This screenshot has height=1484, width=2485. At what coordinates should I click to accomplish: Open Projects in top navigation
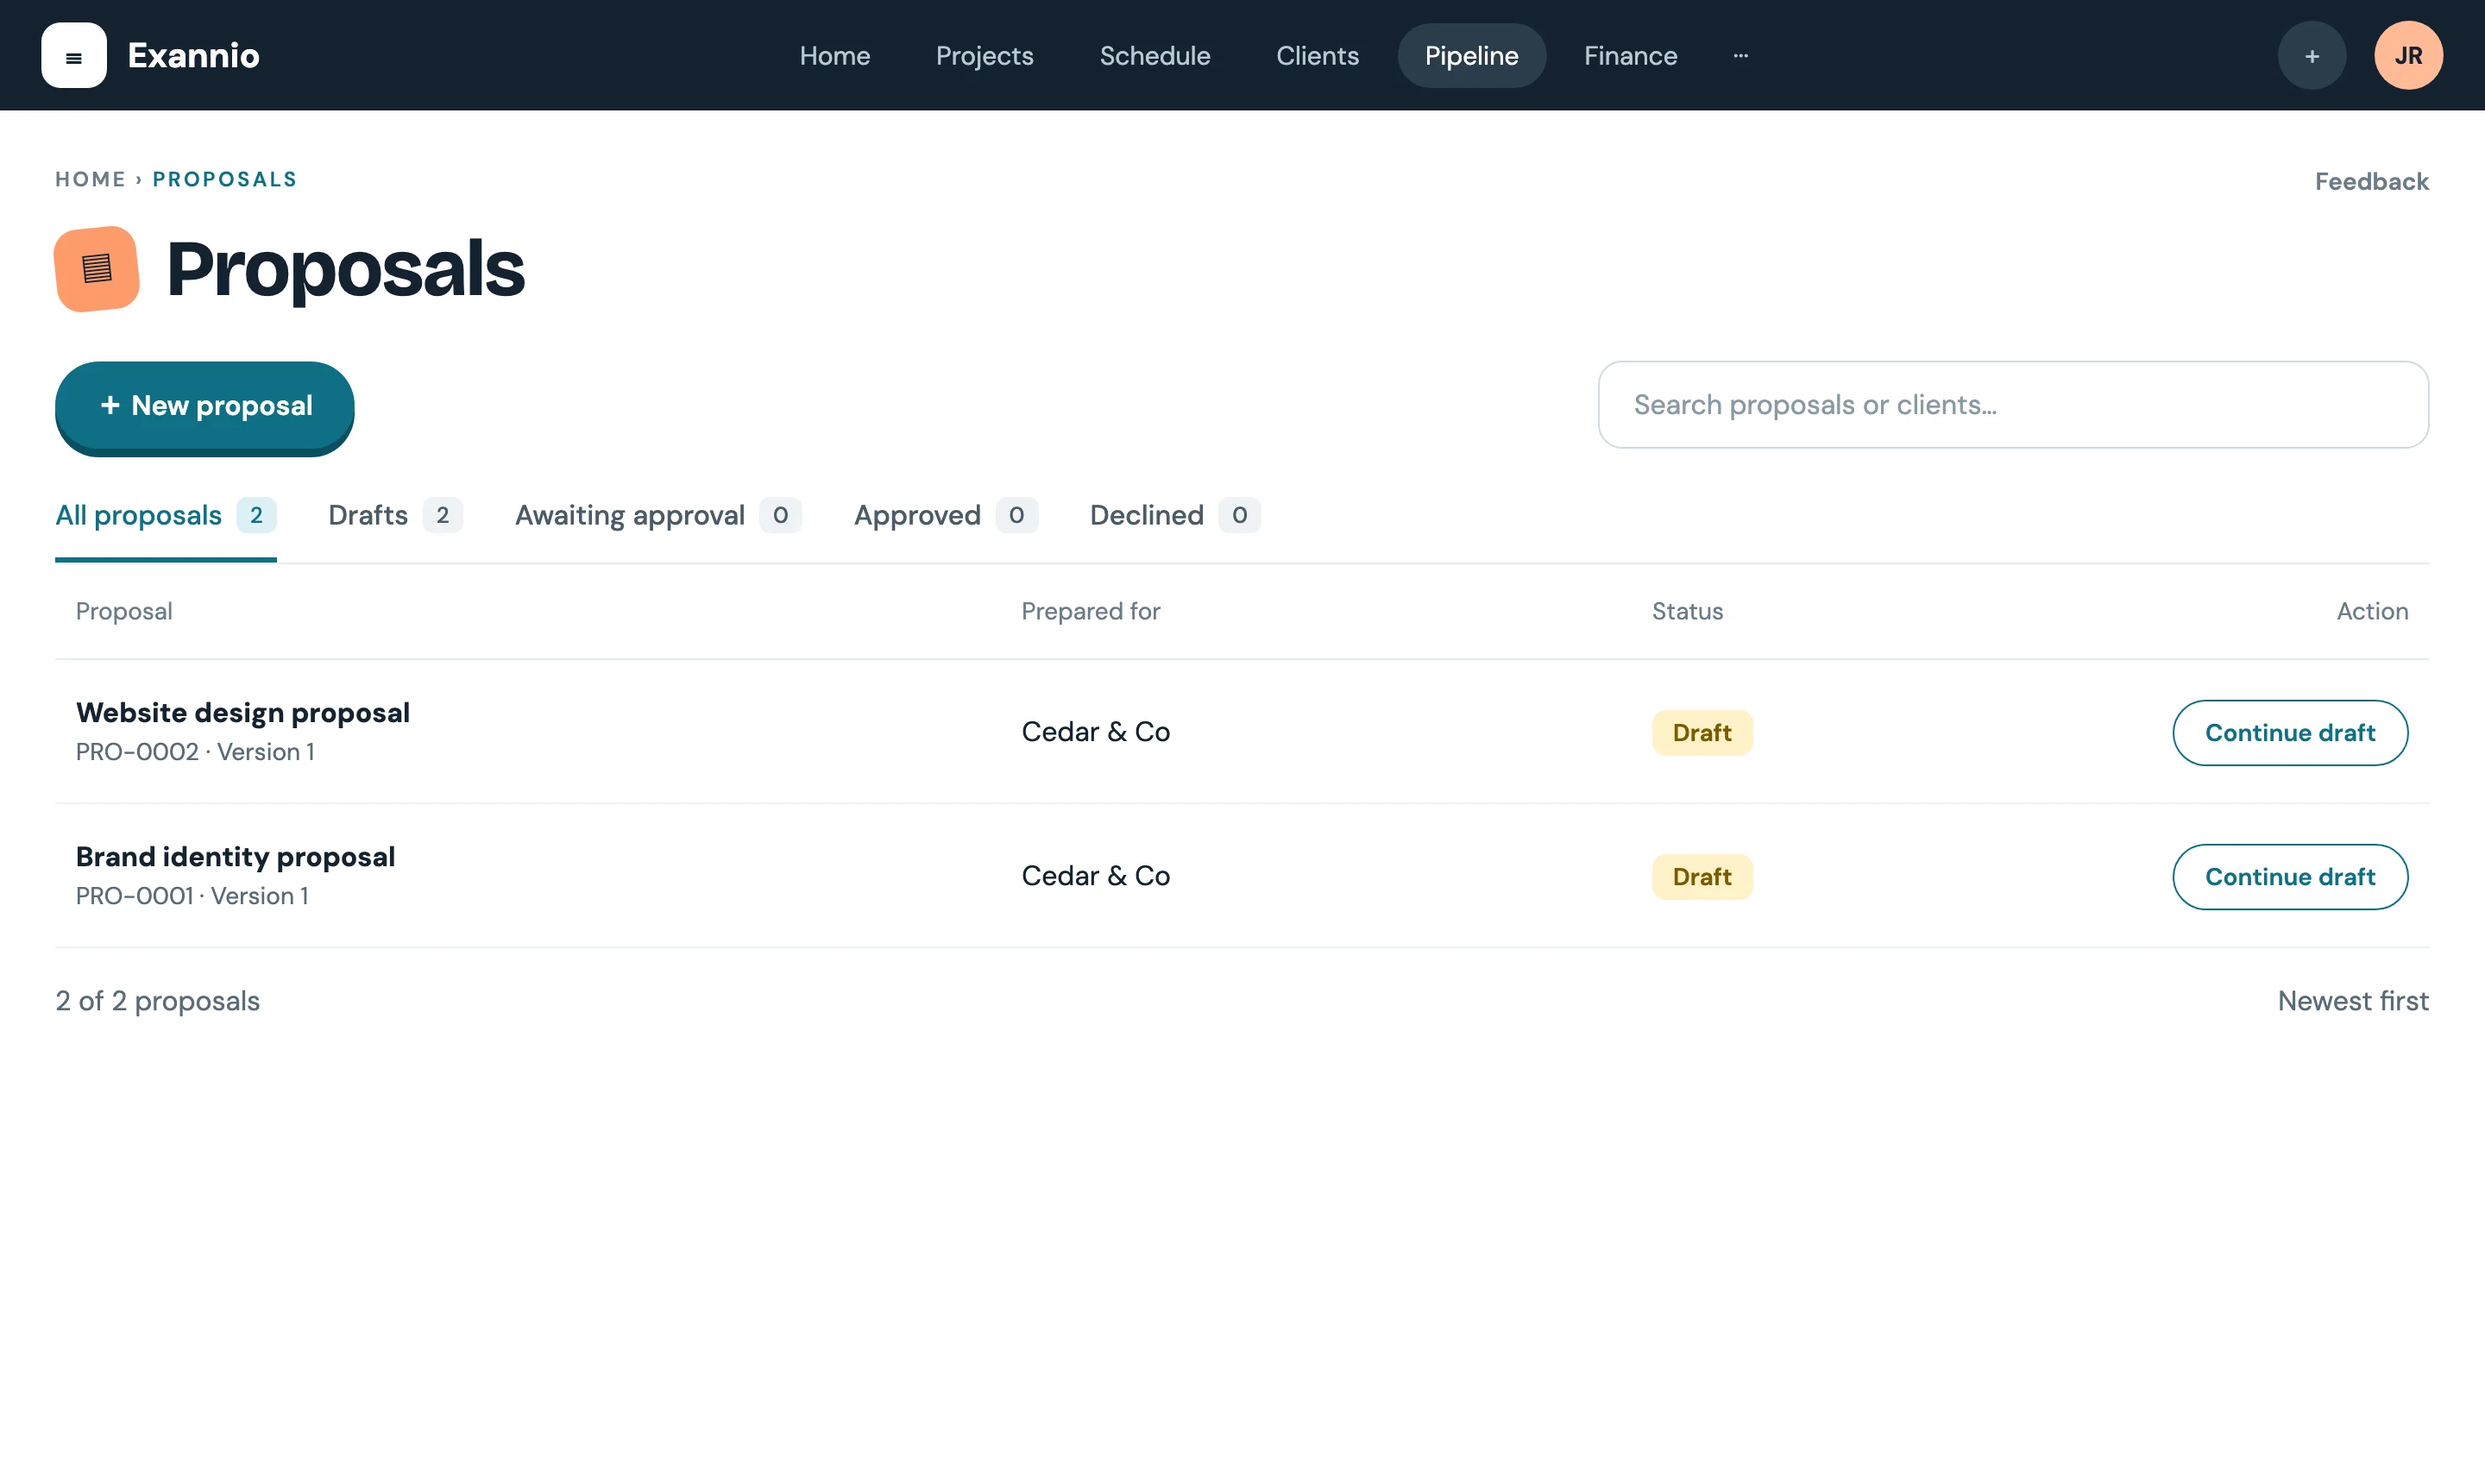point(984,55)
